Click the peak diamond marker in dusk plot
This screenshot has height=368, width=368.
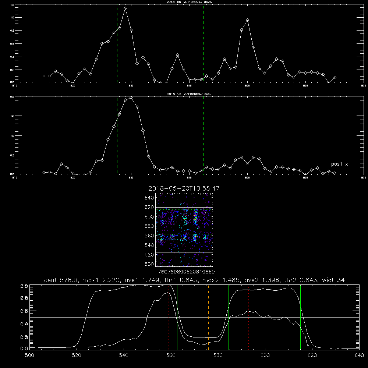131,98
